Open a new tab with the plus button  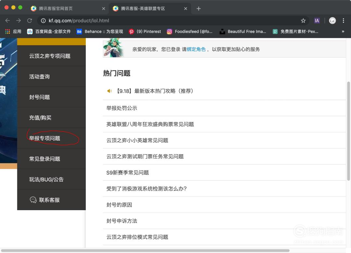(199, 8)
